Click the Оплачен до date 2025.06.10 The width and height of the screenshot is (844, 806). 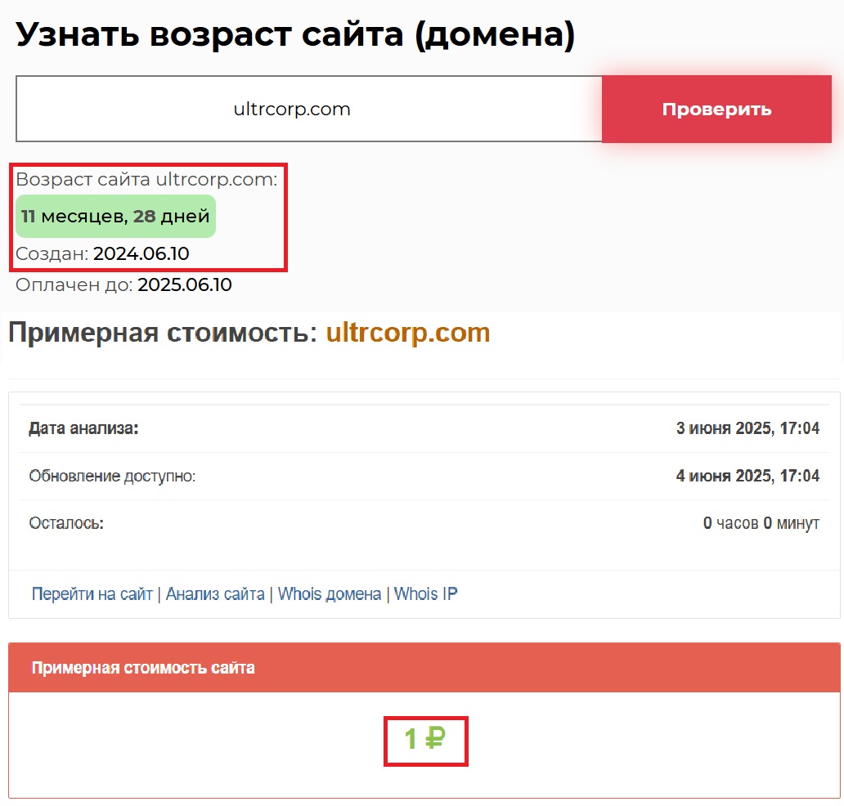pyautogui.click(x=184, y=285)
